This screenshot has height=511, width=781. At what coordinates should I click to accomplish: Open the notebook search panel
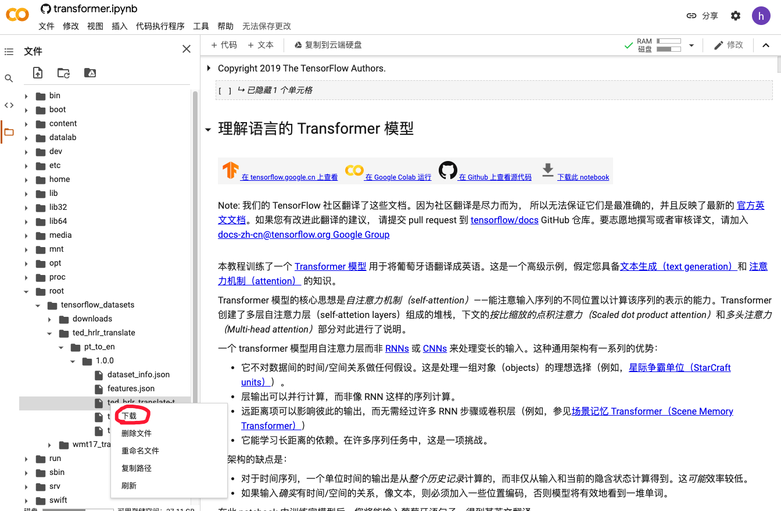(9, 77)
